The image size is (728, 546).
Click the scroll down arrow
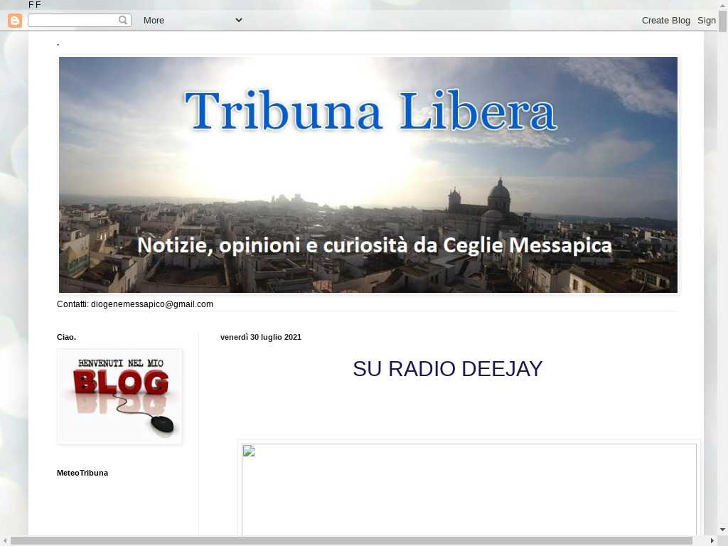(722, 529)
